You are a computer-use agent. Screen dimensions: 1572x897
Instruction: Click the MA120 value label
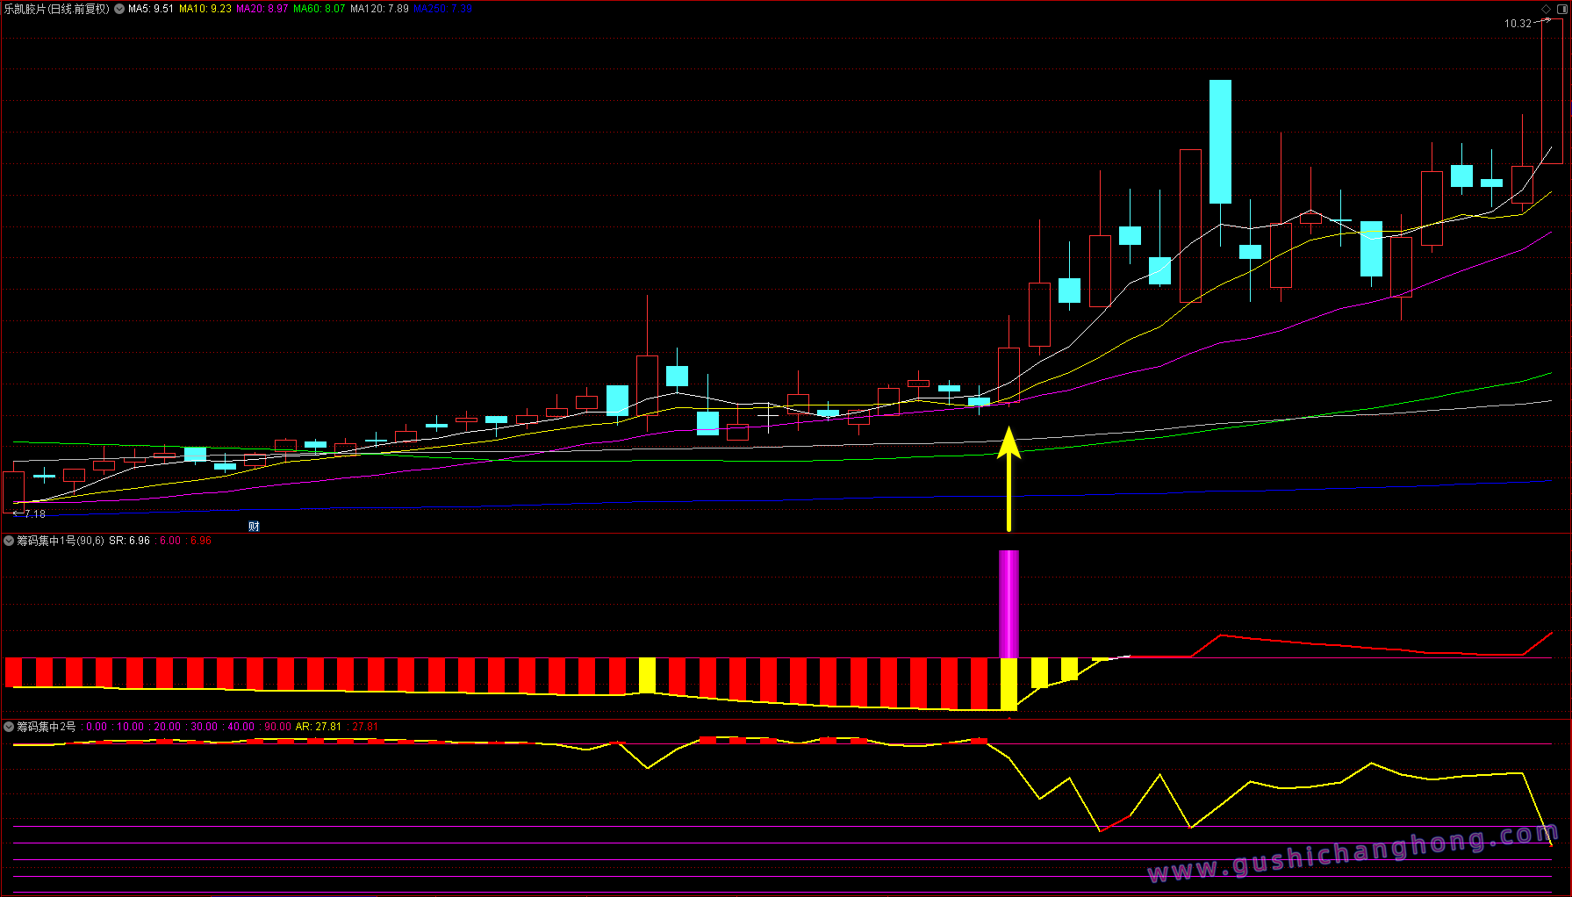click(x=379, y=9)
